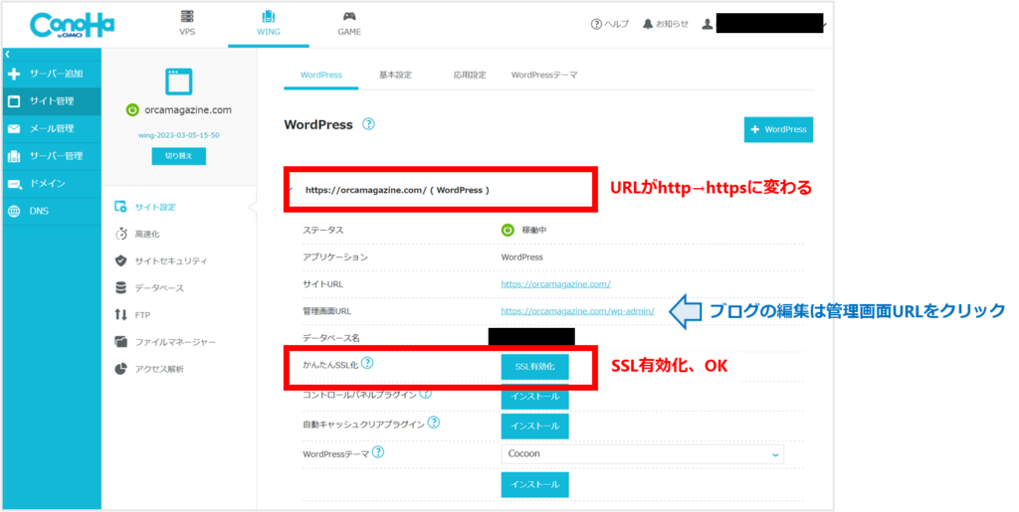This screenshot has width=1019, height=512.
Task: Open the GAME service tab
Action: coord(349,23)
